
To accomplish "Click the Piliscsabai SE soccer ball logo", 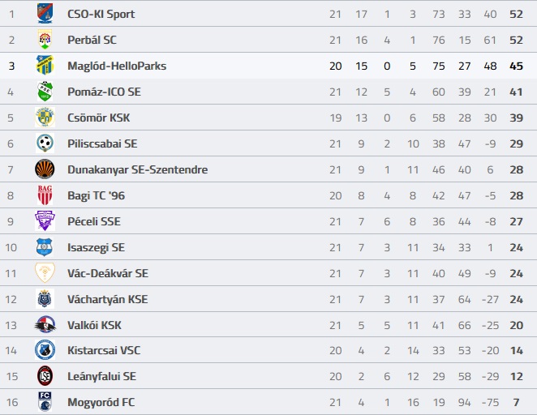I will (45, 143).
